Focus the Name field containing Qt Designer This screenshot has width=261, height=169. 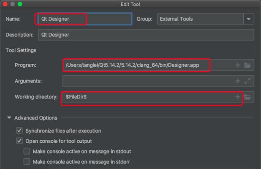[85, 19]
